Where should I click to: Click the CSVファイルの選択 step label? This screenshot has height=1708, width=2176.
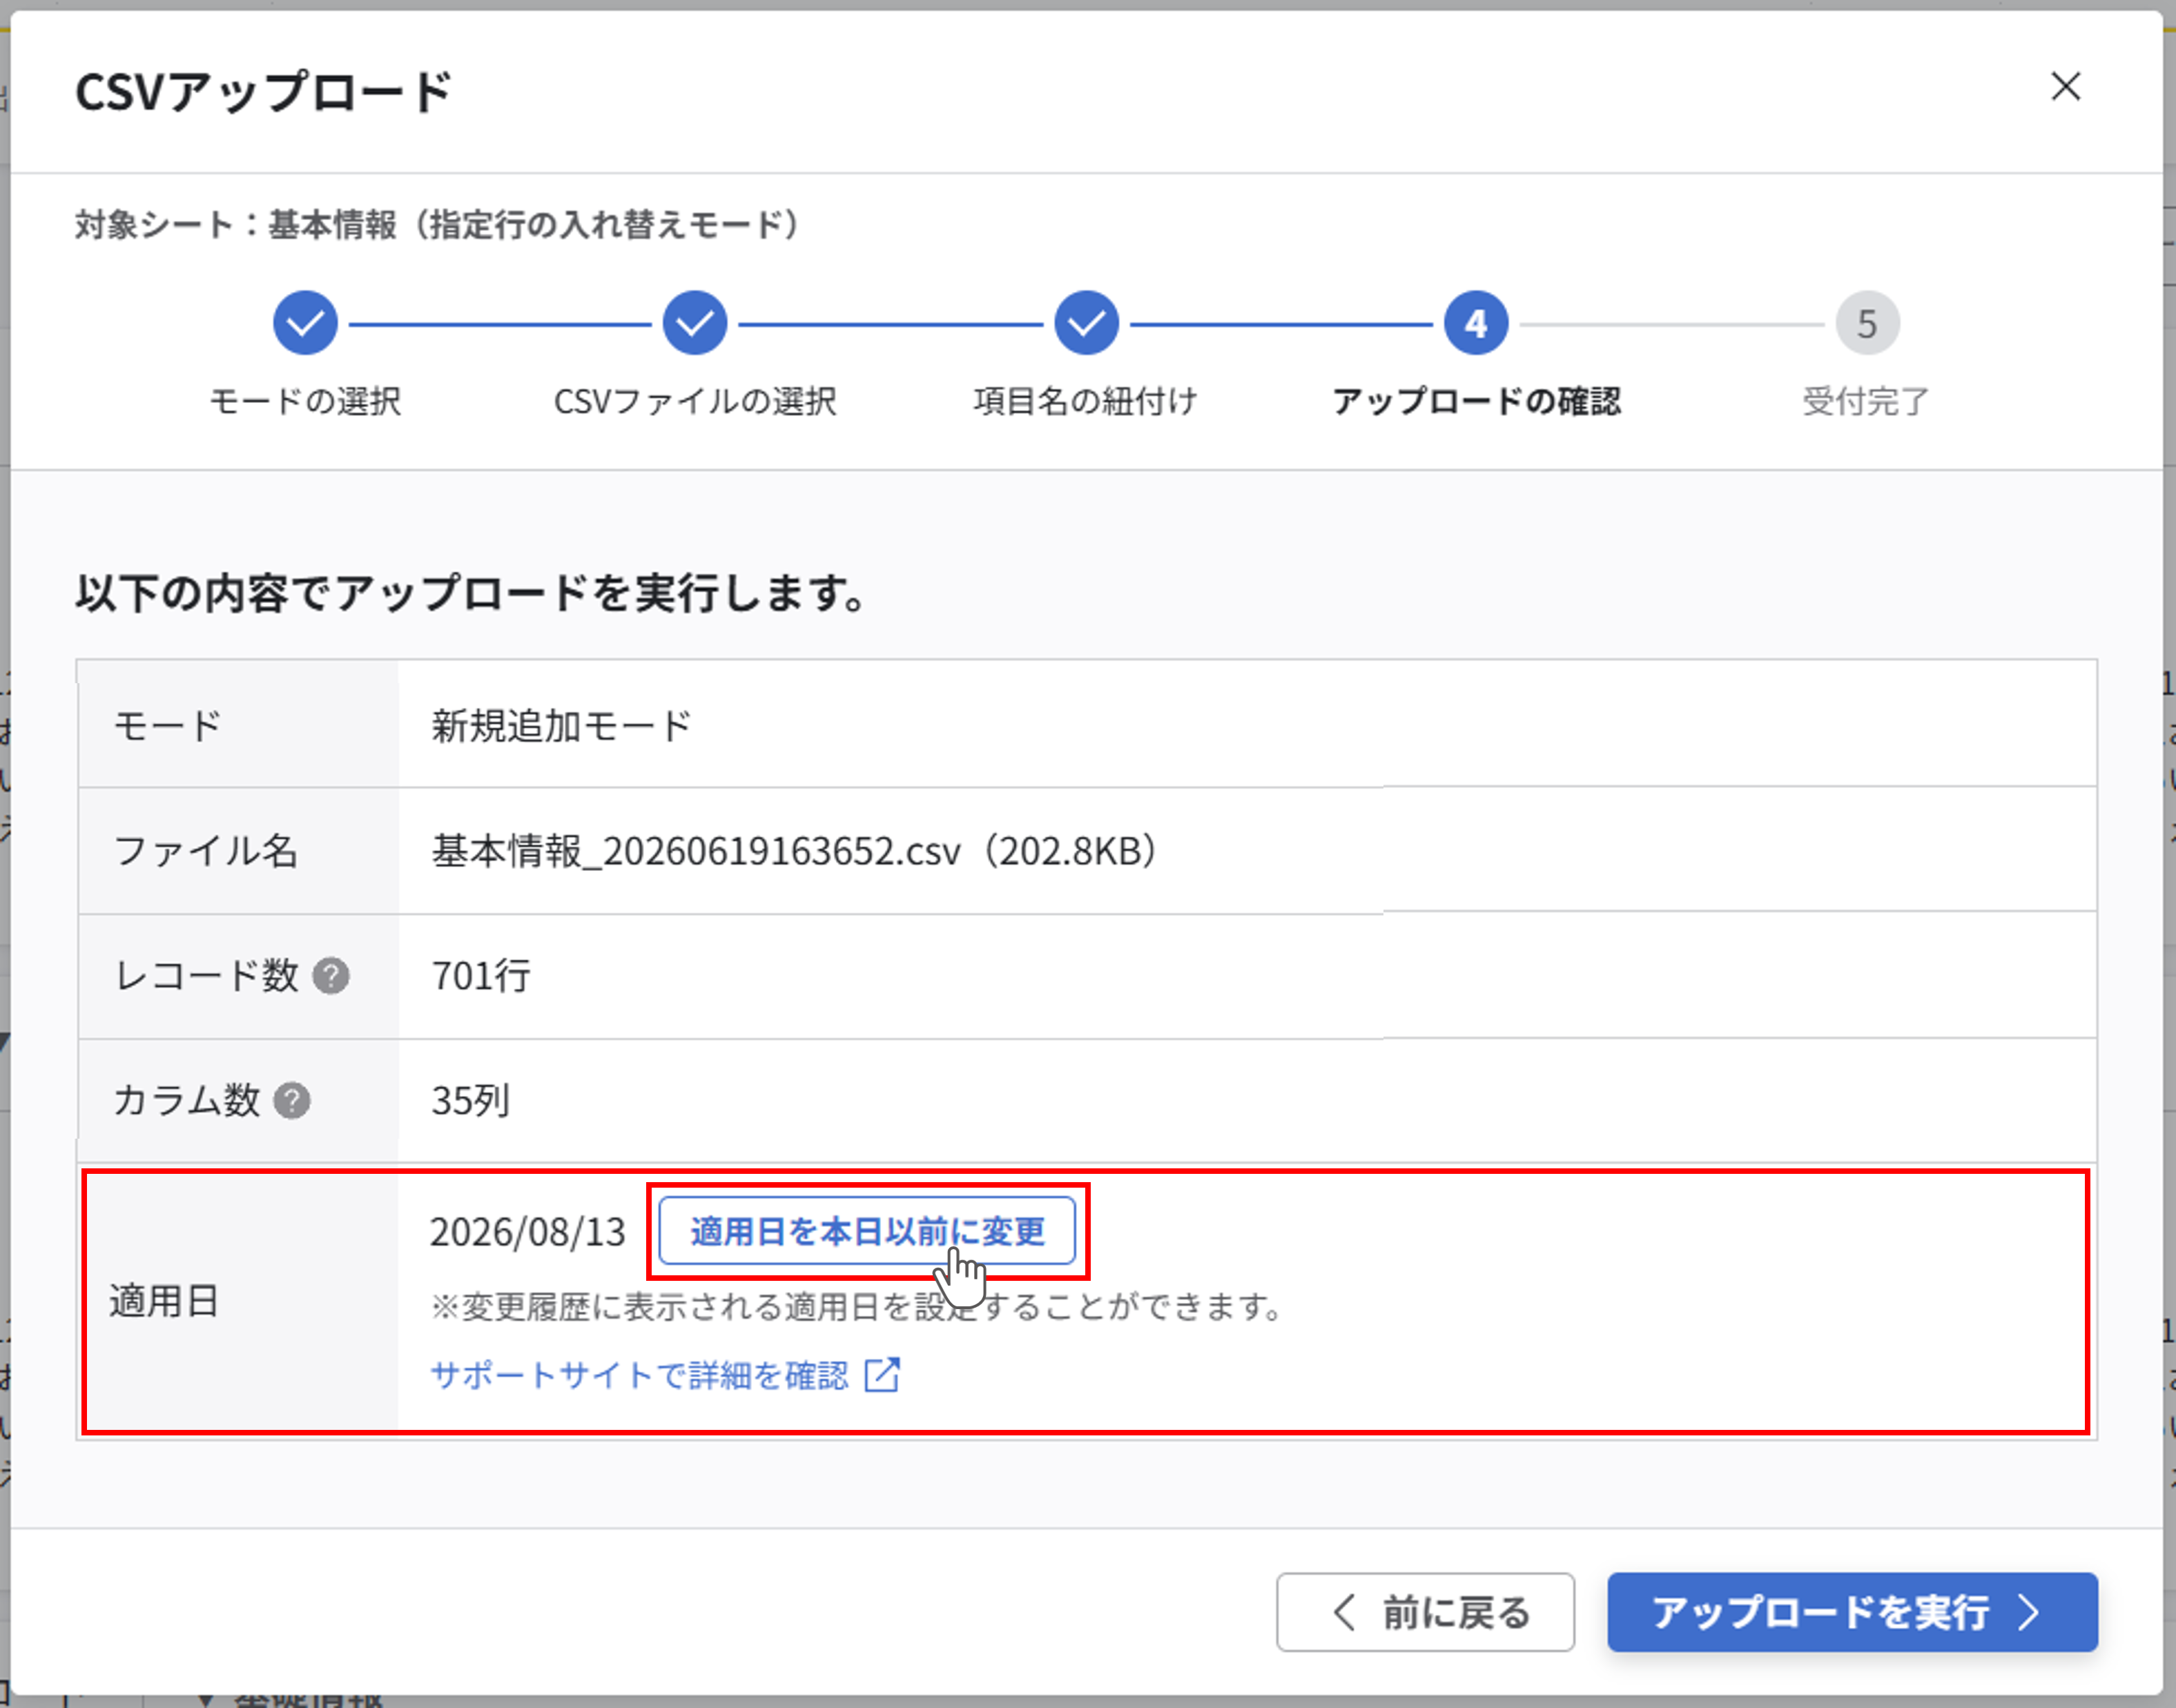(695, 401)
